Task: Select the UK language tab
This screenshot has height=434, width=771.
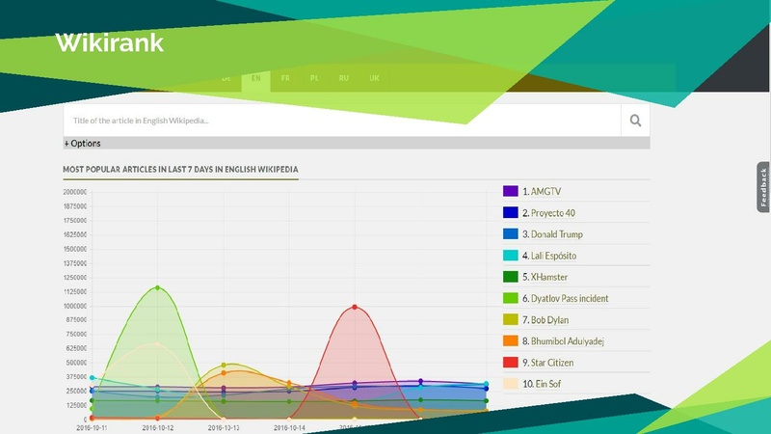Action: (x=374, y=78)
